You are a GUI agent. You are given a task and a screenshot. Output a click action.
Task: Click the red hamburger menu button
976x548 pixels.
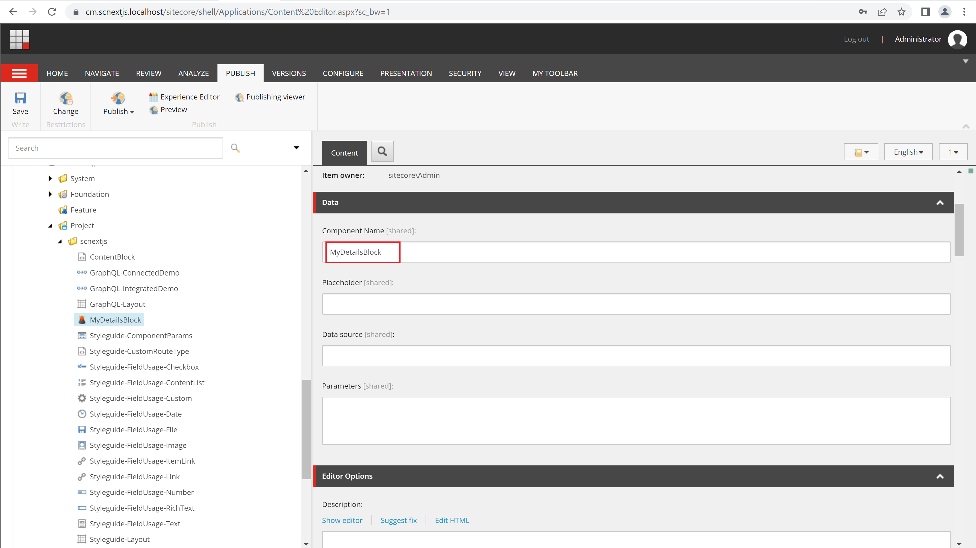(19, 74)
